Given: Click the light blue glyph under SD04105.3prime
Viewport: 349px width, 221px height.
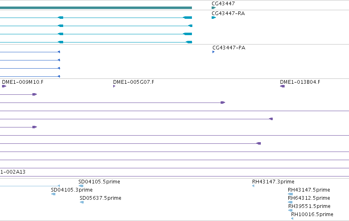Looking at the screenshot, I should pos(53,194).
